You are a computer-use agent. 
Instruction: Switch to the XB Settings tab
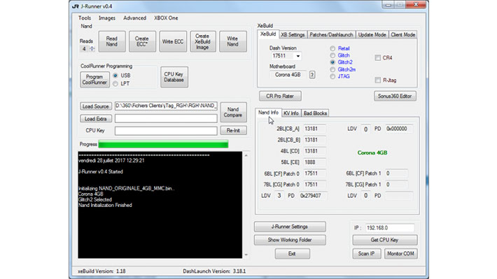[x=293, y=35]
